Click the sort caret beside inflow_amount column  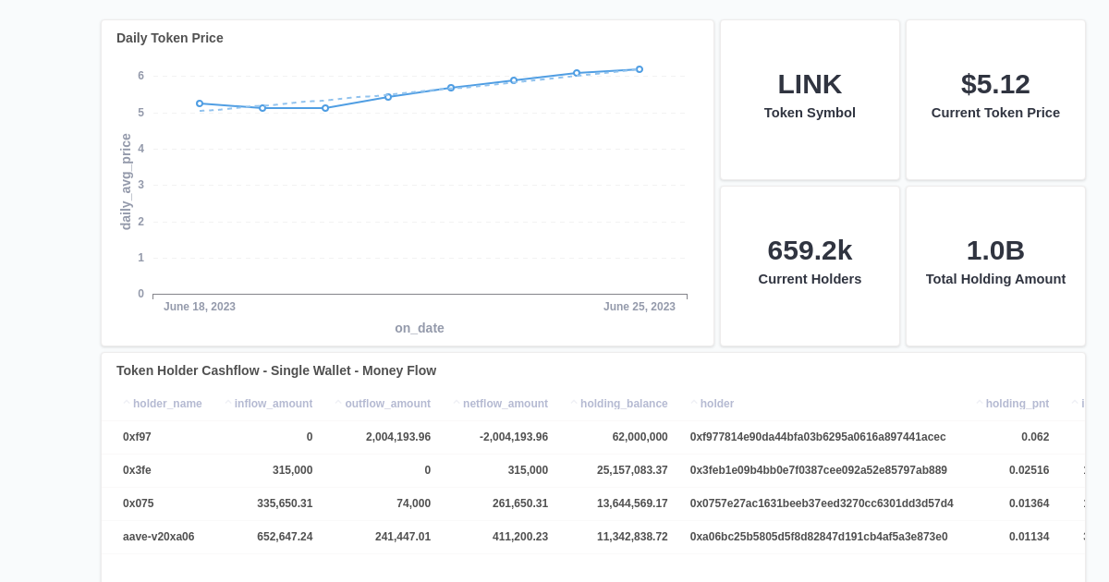pyautogui.click(x=227, y=403)
